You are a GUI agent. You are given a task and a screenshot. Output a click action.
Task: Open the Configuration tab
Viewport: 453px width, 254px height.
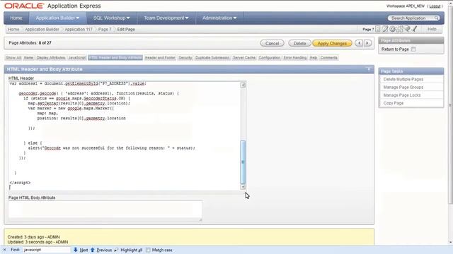tap(269, 58)
